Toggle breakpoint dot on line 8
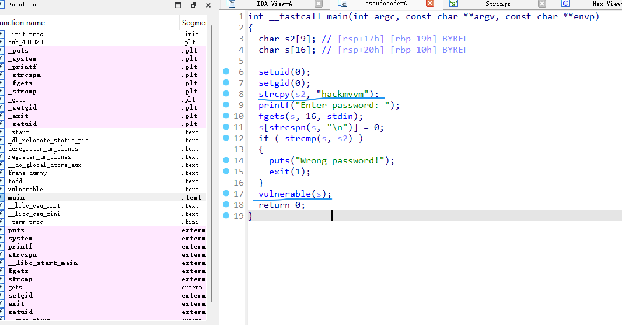 tap(226, 94)
